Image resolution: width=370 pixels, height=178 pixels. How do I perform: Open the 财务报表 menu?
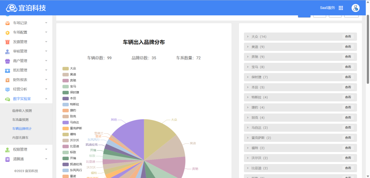coord(26,80)
